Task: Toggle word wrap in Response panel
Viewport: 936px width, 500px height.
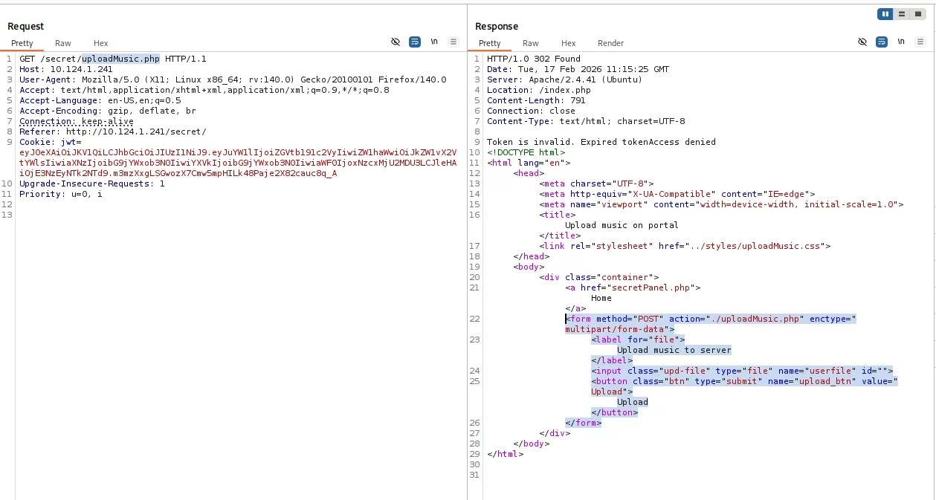Action: (x=882, y=42)
